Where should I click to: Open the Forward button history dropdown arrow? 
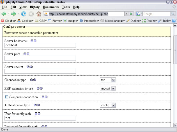pos(18,14)
